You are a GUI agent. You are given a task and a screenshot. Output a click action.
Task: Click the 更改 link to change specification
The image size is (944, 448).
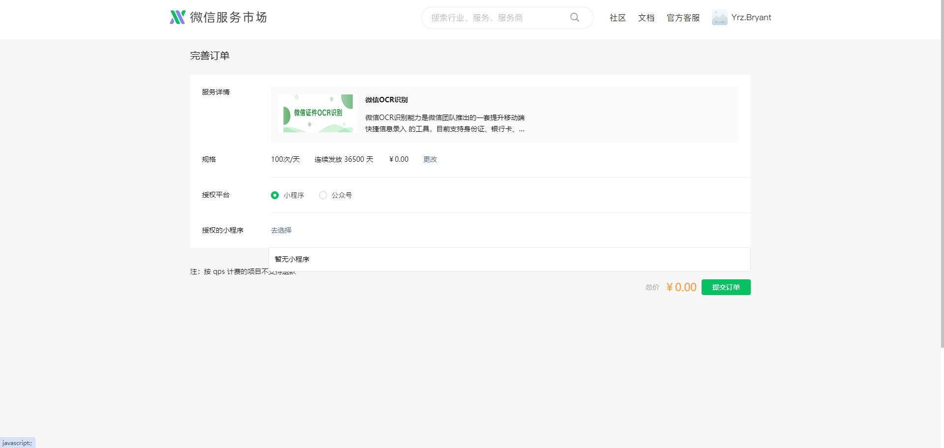[x=430, y=159]
